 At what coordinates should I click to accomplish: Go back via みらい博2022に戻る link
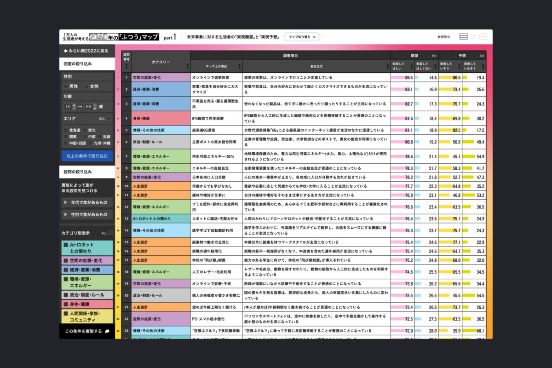(86, 51)
